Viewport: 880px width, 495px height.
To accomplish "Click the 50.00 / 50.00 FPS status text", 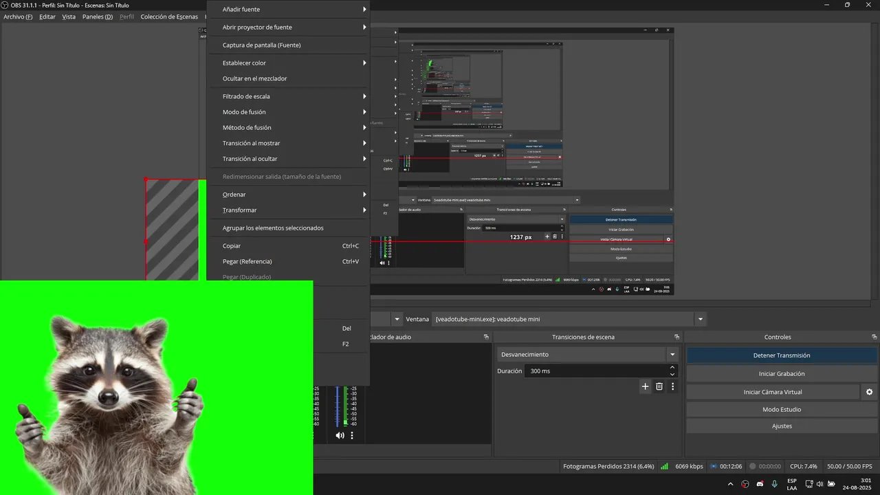I will coord(850,466).
